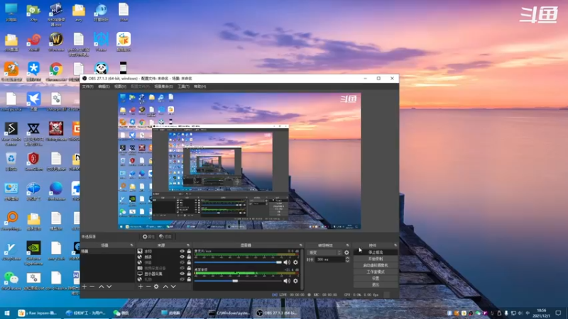The image size is (568, 319).
Task: Move source up with the Sources panel up arrow
Action: 165,286
